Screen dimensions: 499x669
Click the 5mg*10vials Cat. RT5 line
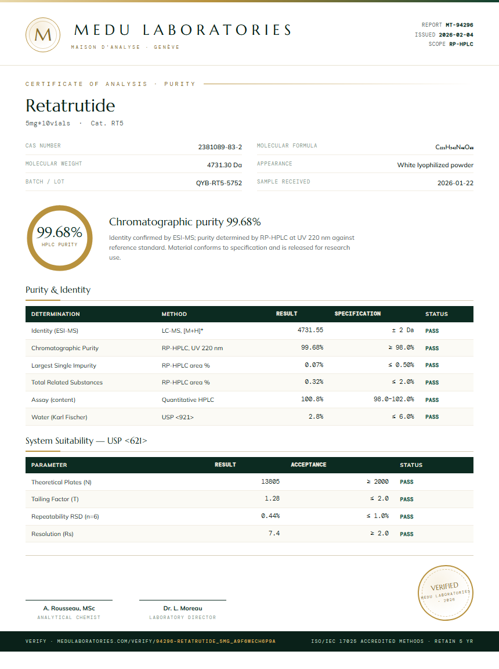75,123
